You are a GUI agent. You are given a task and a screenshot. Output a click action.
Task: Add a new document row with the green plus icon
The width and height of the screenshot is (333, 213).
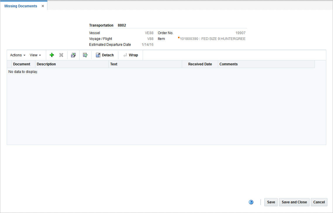tap(52, 55)
